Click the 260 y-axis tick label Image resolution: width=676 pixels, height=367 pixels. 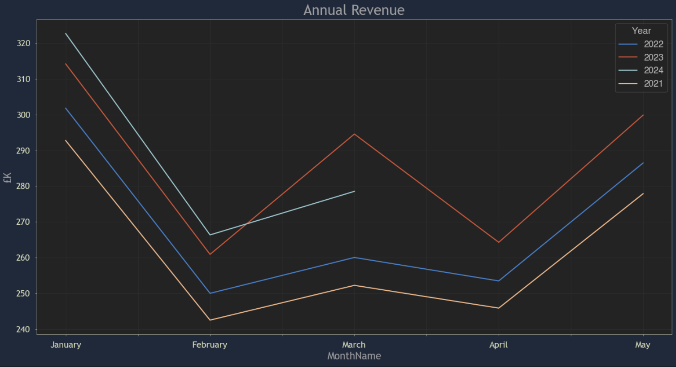tap(23, 258)
